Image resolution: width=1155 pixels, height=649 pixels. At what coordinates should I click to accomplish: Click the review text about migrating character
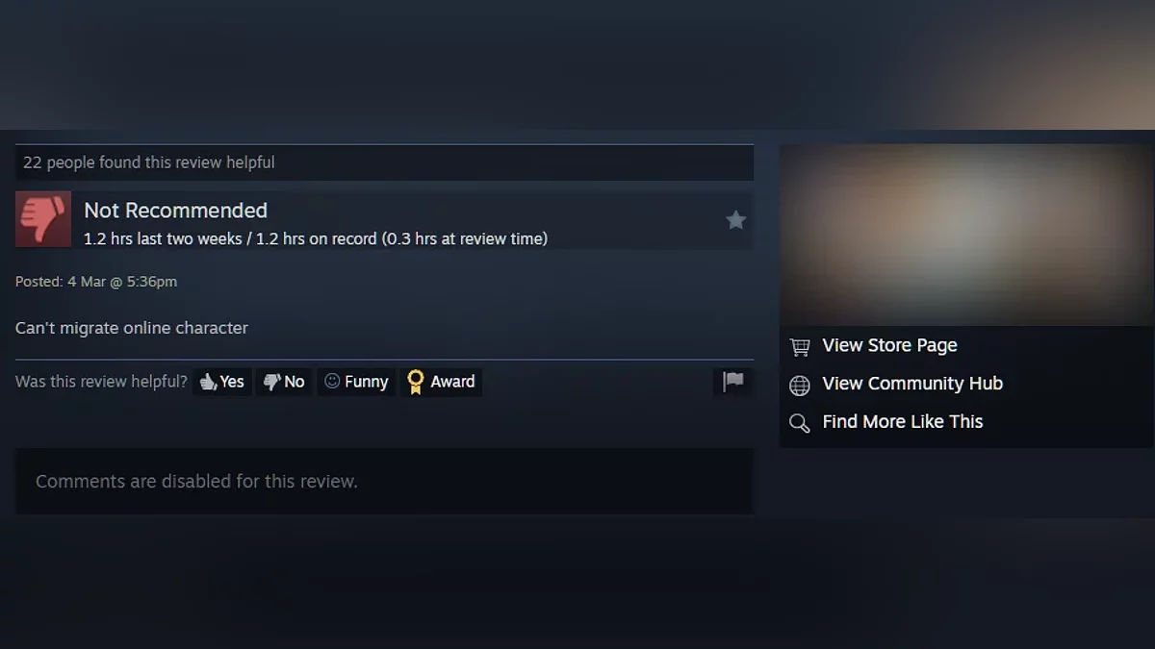click(x=132, y=328)
